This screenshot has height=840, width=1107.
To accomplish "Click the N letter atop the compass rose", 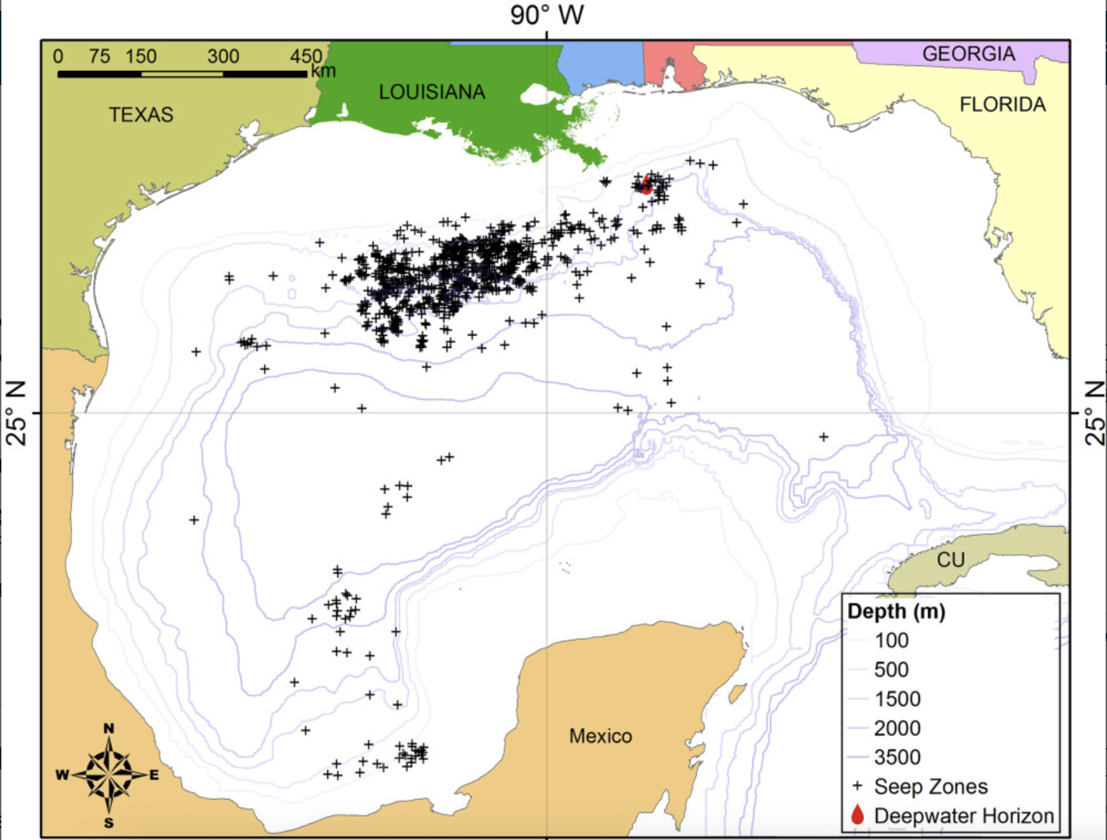I will (109, 728).
